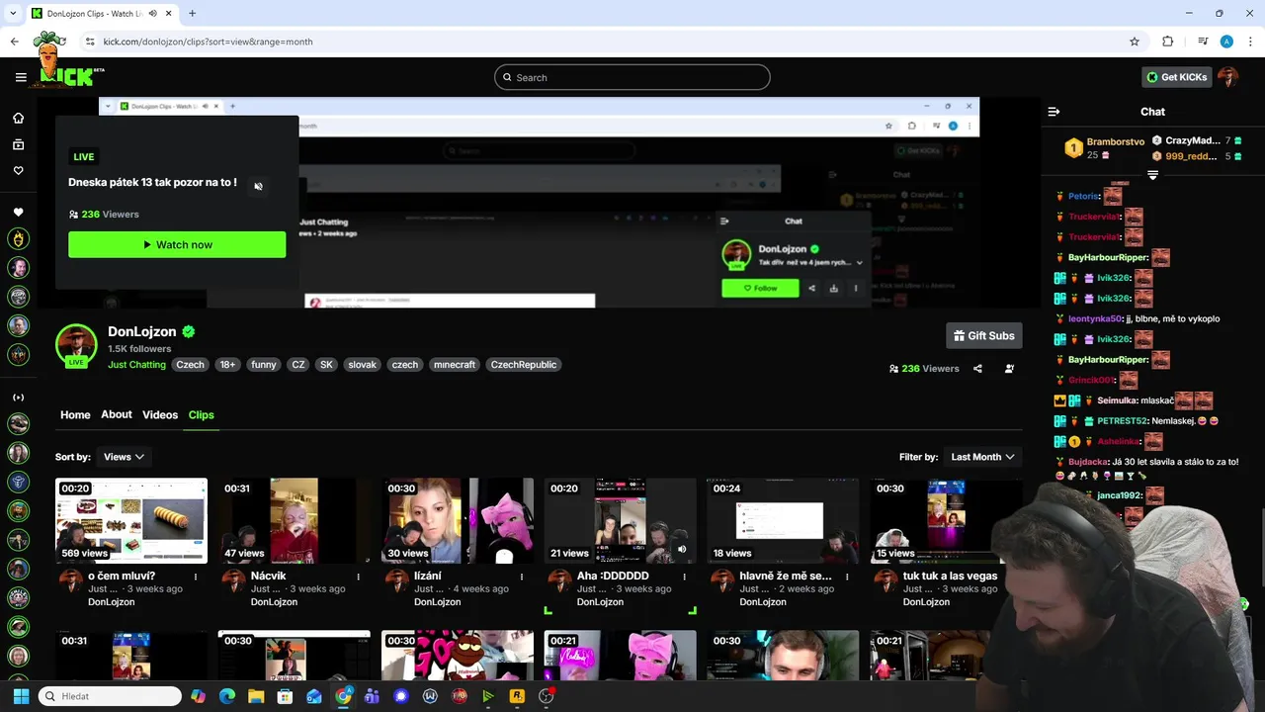The image size is (1265, 712).
Task: Select the Czech tag
Action: click(190, 365)
